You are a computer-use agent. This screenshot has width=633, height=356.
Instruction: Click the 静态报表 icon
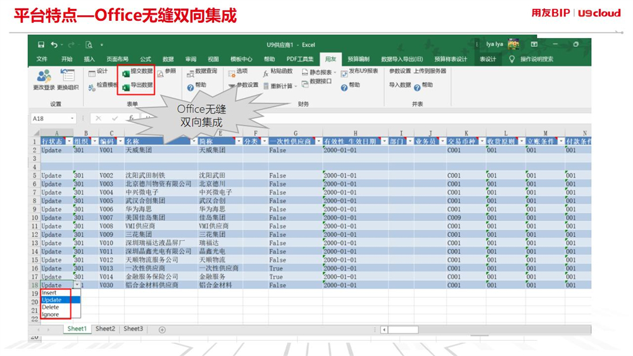(x=305, y=72)
